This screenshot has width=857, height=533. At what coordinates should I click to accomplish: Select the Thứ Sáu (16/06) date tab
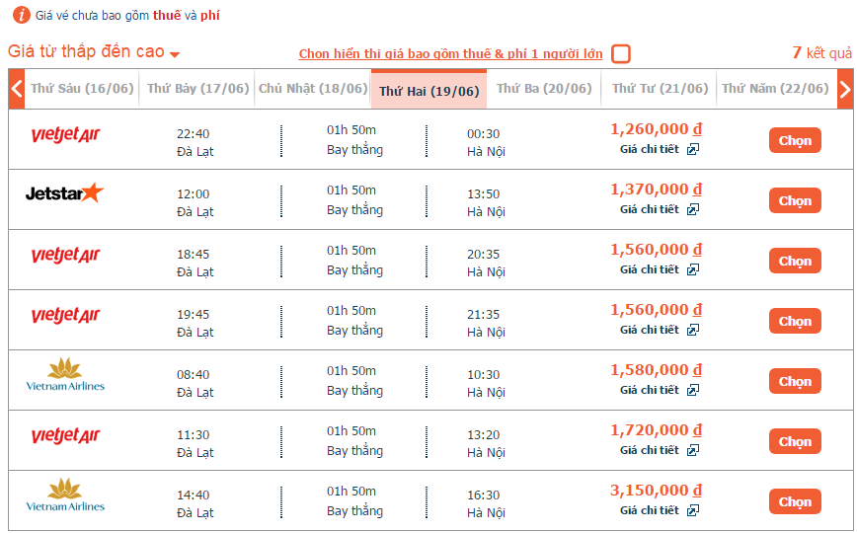click(82, 89)
